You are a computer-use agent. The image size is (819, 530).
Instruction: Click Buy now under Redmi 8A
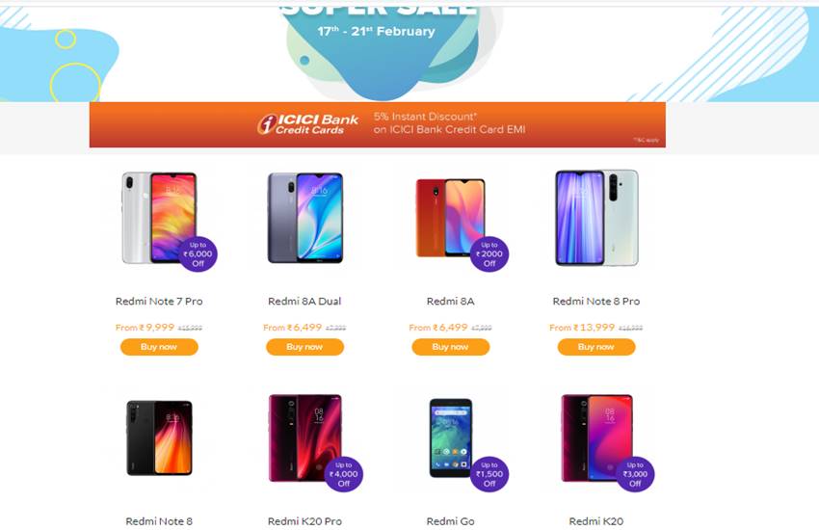[451, 347]
